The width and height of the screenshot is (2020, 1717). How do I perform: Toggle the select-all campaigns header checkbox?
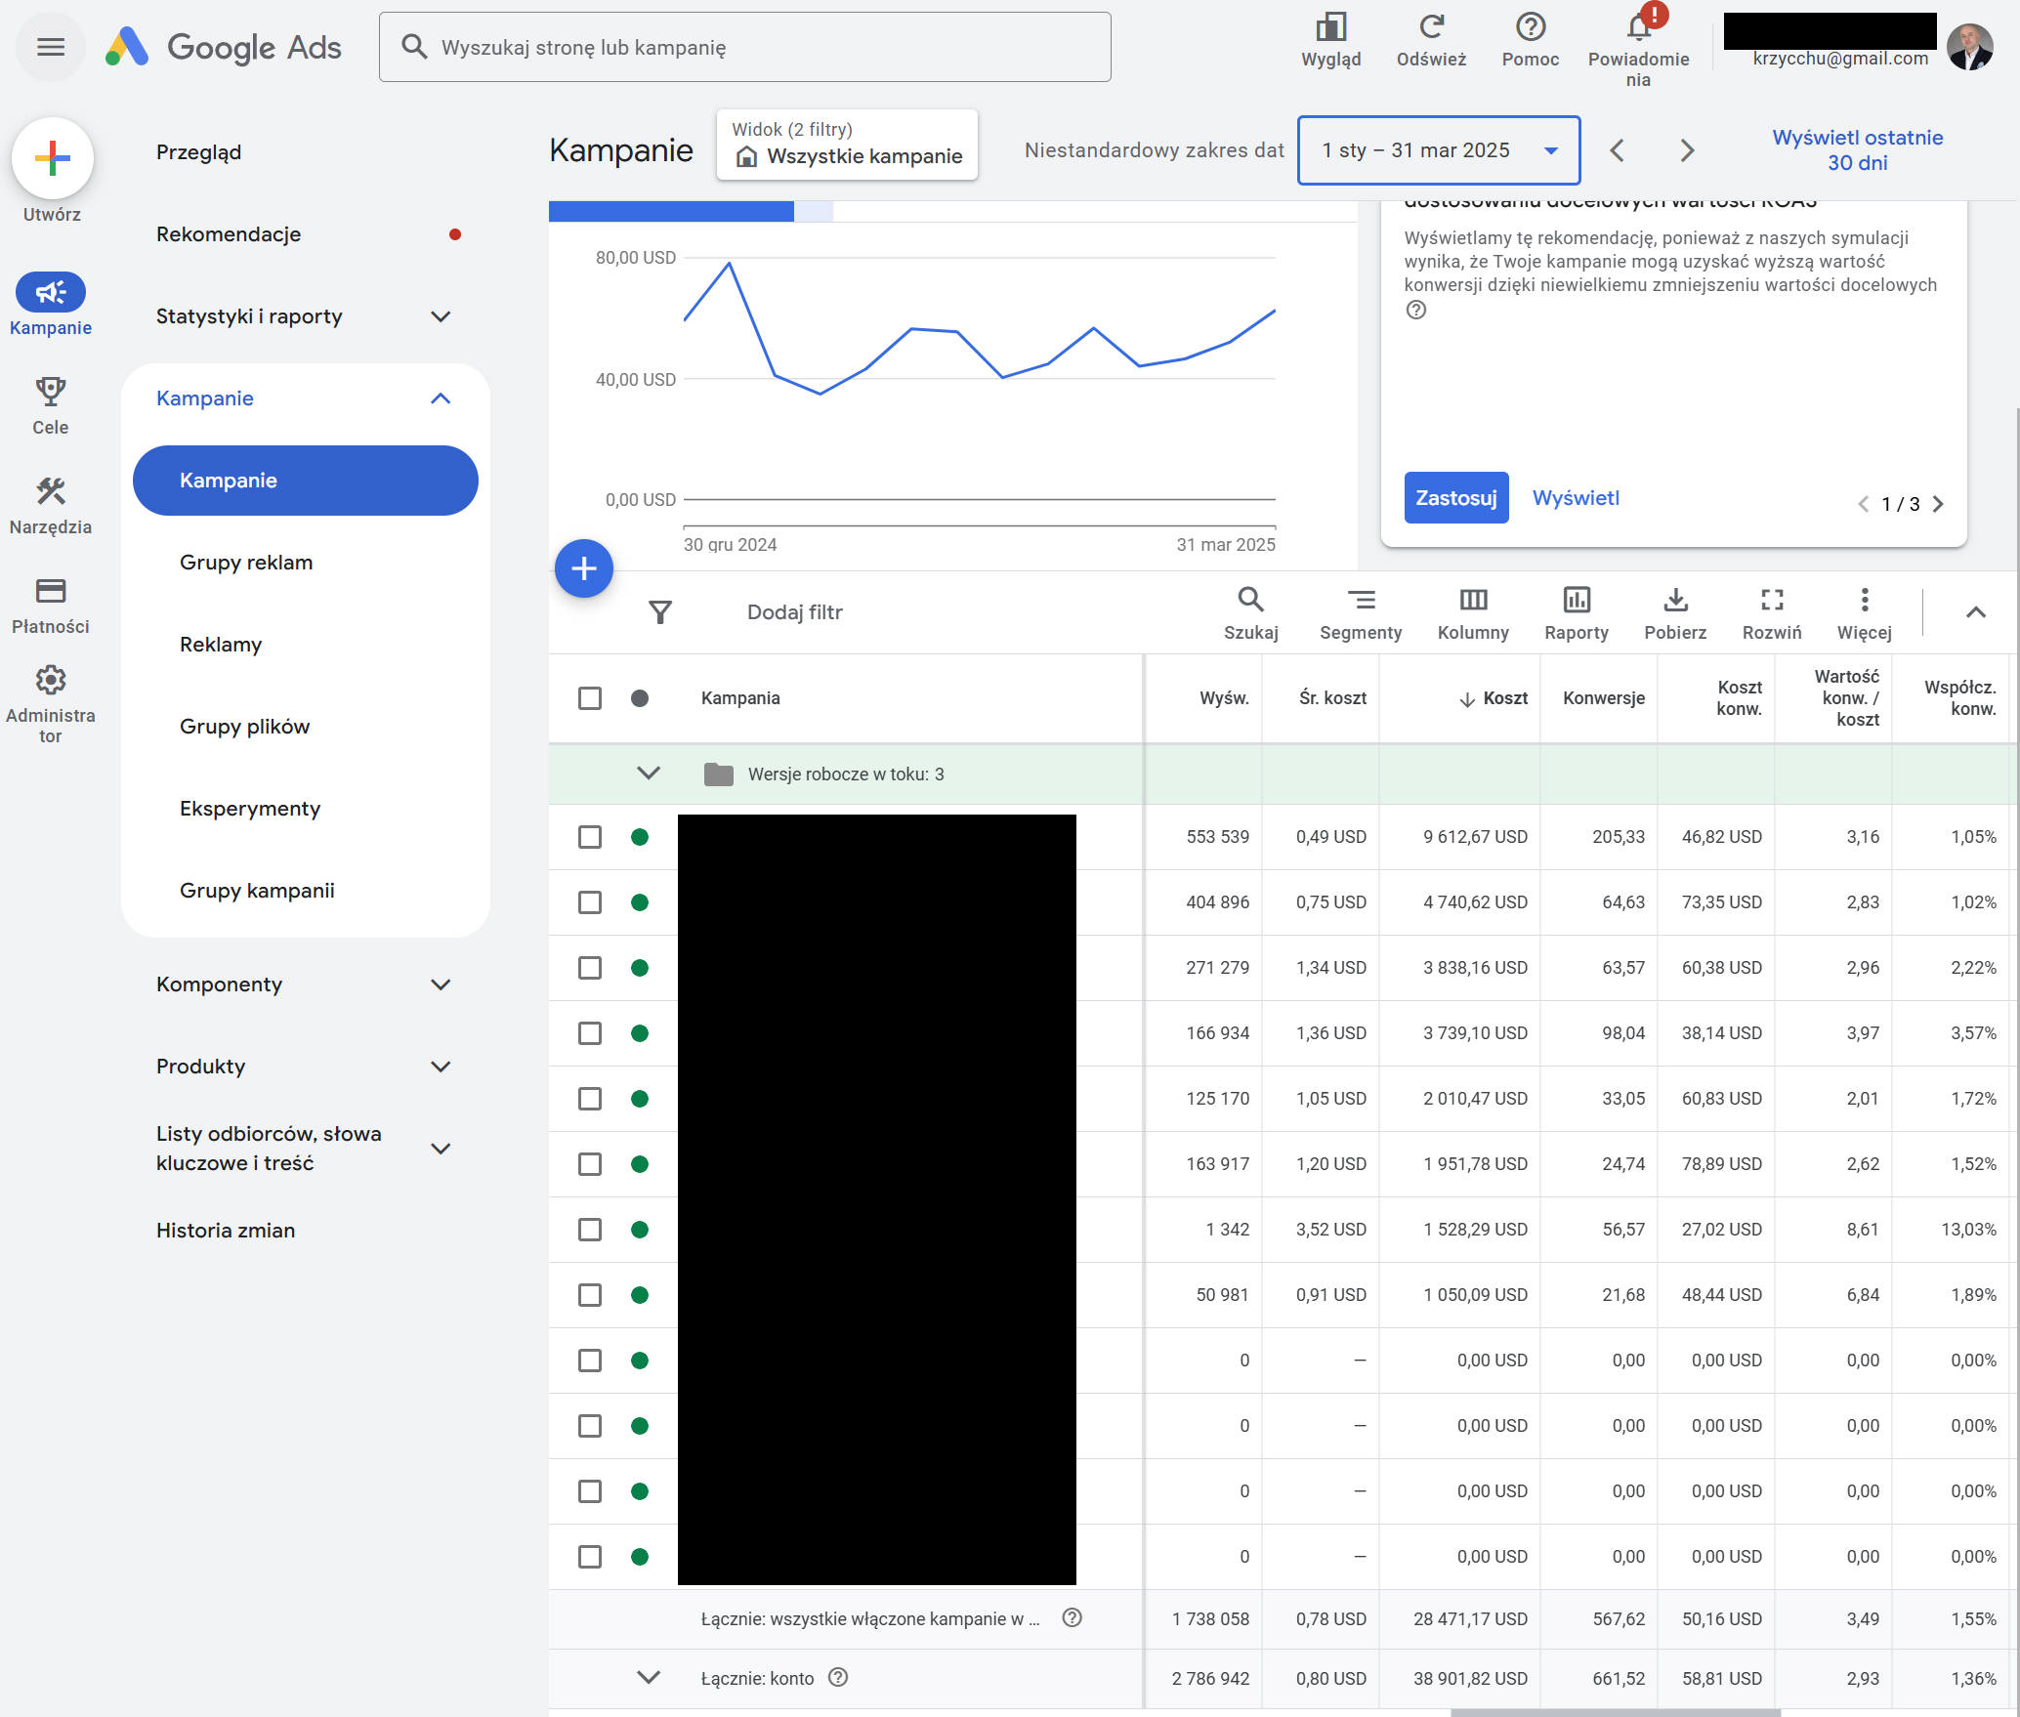click(590, 698)
